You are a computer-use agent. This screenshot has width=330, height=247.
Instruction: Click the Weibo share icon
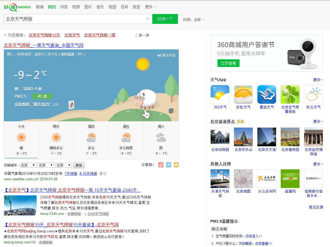tap(161, 165)
